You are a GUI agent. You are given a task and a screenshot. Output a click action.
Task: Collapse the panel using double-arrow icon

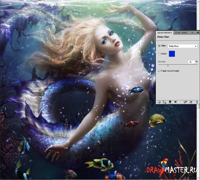[x=192, y=33]
